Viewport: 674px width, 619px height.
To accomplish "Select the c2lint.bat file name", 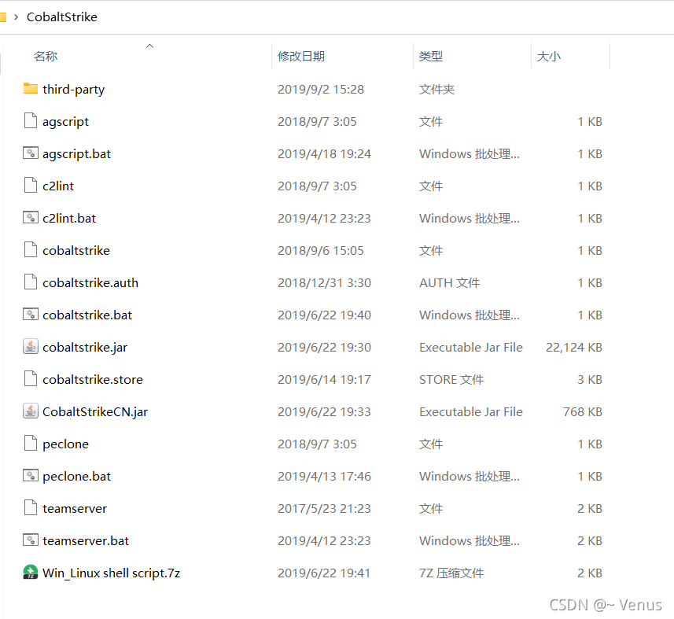I will point(69,219).
